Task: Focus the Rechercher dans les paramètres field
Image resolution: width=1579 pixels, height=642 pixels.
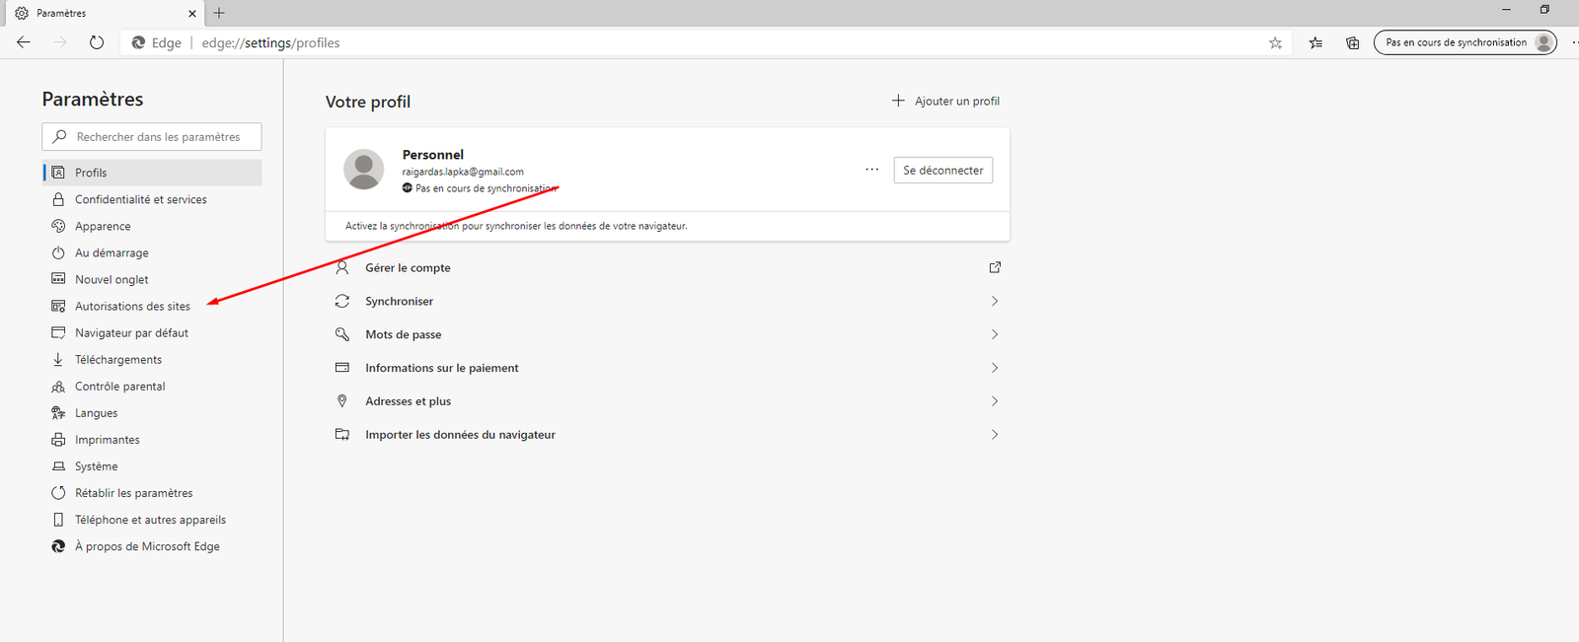Action: point(158,137)
